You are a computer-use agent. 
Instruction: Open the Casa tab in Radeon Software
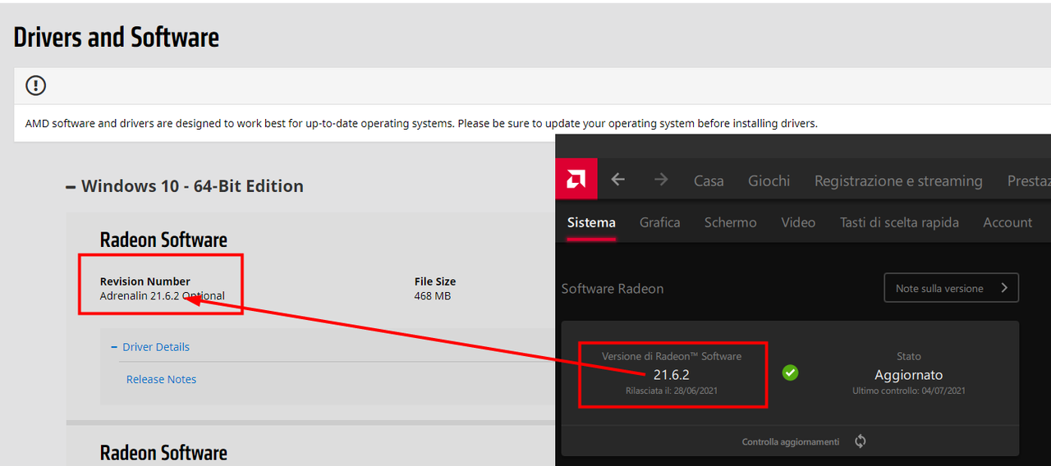(x=709, y=180)
